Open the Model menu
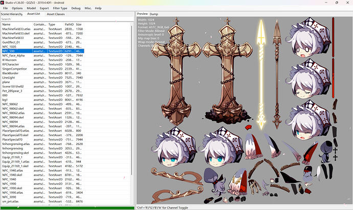Screen dimensions: 353x210 click(31, 8)
